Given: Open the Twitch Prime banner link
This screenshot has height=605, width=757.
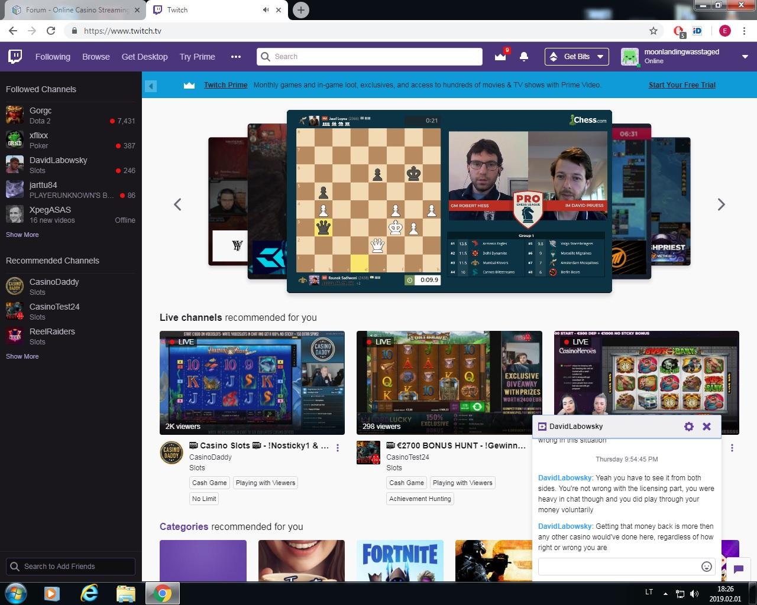Looking at the screenshot, I should [226, 85].
